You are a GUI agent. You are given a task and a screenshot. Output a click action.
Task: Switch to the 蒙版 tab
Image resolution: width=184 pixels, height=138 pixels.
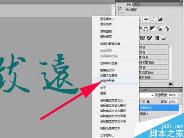click(x=137, y=4)
